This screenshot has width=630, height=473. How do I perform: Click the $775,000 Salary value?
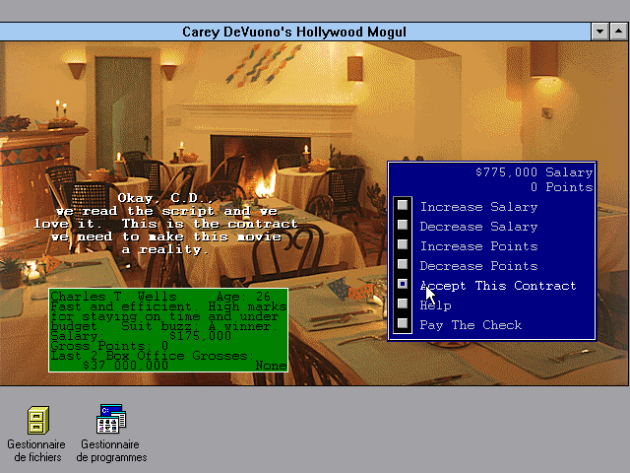pos(534,172)
